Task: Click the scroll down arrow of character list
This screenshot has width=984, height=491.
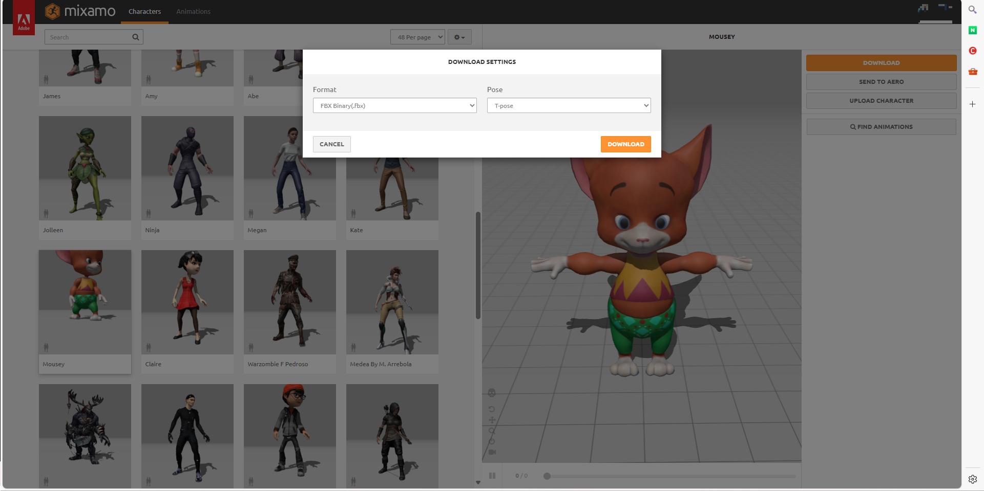Action: click(x=478, y=482)
